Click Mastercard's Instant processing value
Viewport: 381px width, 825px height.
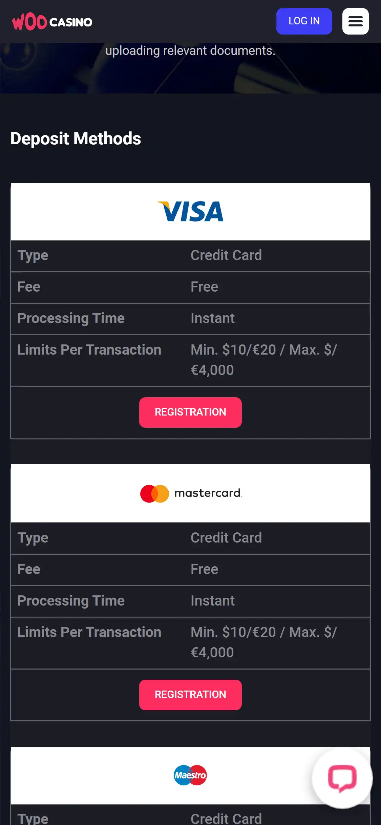[212, 601]
